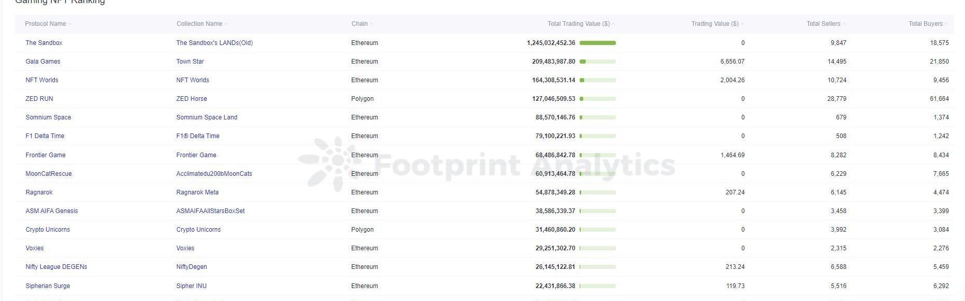The height and width of the screenshot is (301, 965).
Task: Open The Sandbox protocol link
Action: (x=44, y=43)
